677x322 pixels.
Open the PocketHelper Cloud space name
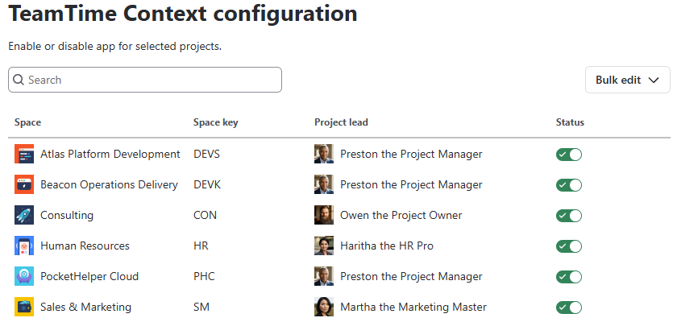(x=89, y=276)
